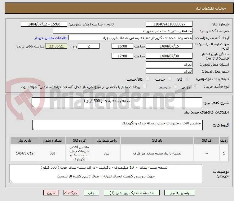Click the شهر محل تحویل field
The image size is (234, 201).
click(169, 71)
